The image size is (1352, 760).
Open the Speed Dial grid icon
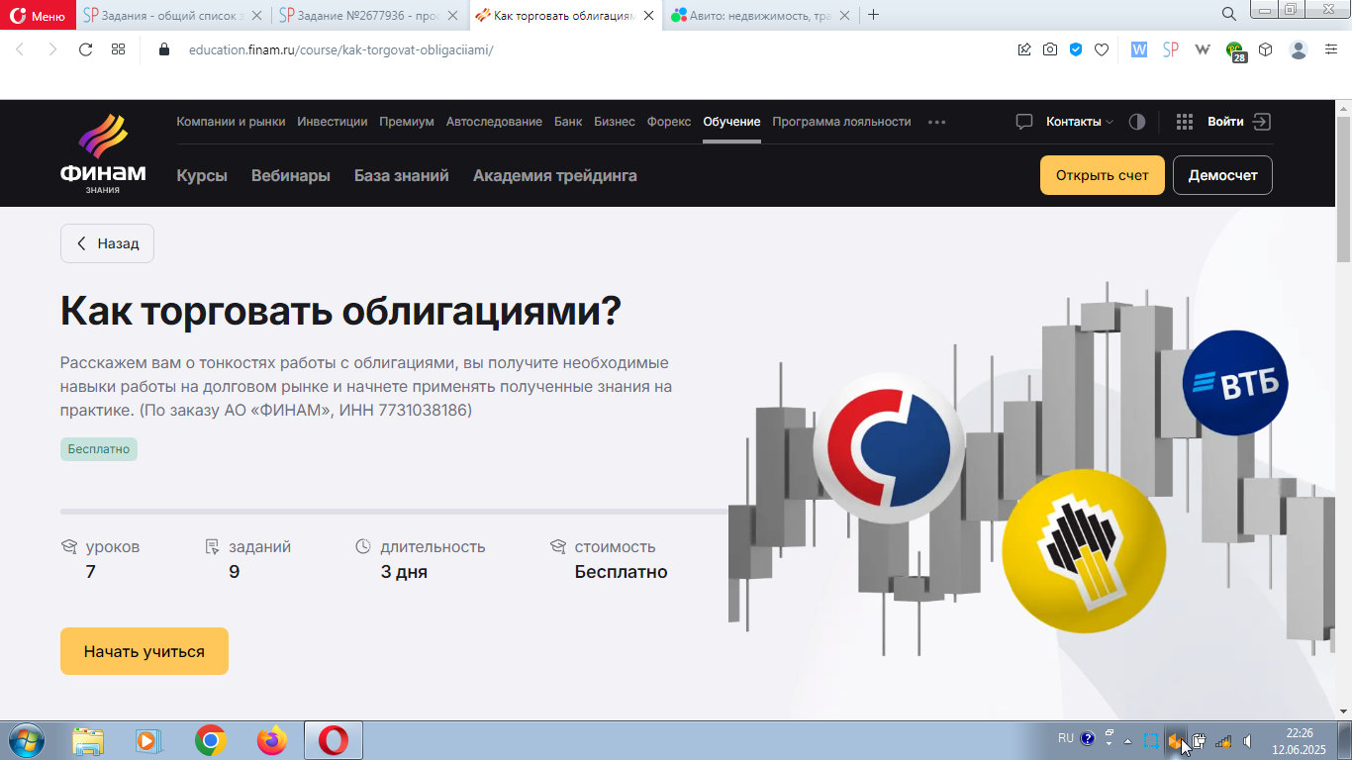[x=118, y=49]
